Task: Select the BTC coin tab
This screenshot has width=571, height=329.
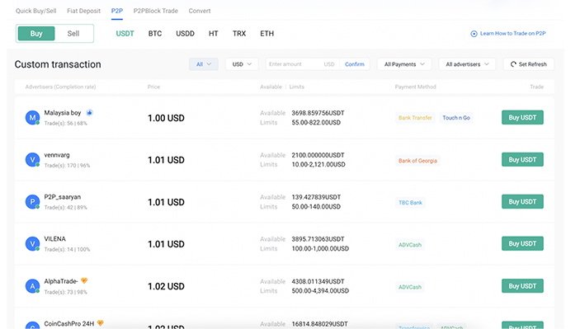Action: point(155,34)
